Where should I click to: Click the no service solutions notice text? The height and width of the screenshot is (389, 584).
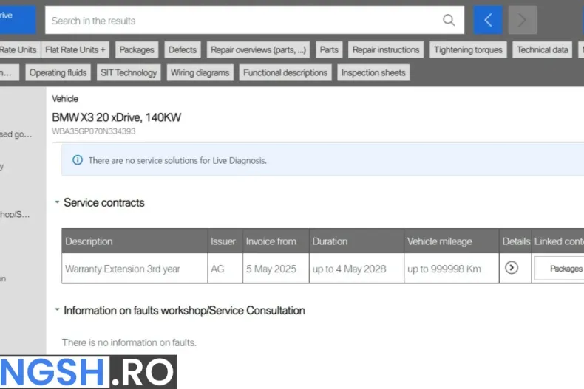pyautogui.click(x=177, y=160)
